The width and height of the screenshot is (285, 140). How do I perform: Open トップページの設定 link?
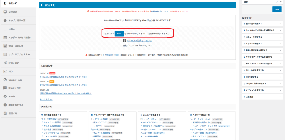coord(99,119)
